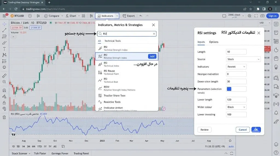Select the trend line drawing tool
The width and height of the screenshot is (280, 156).
4,30
